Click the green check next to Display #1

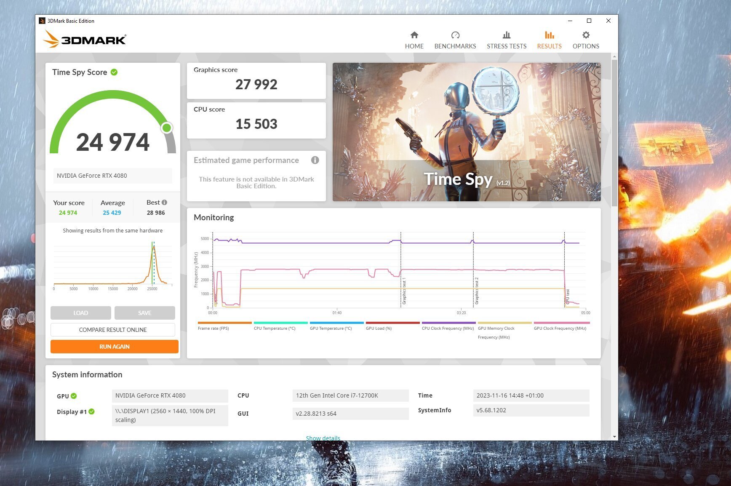point(91,411)
